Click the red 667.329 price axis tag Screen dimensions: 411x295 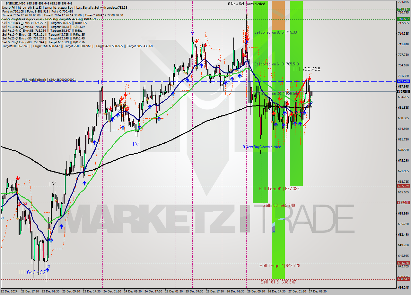click(x=403, y=186)
